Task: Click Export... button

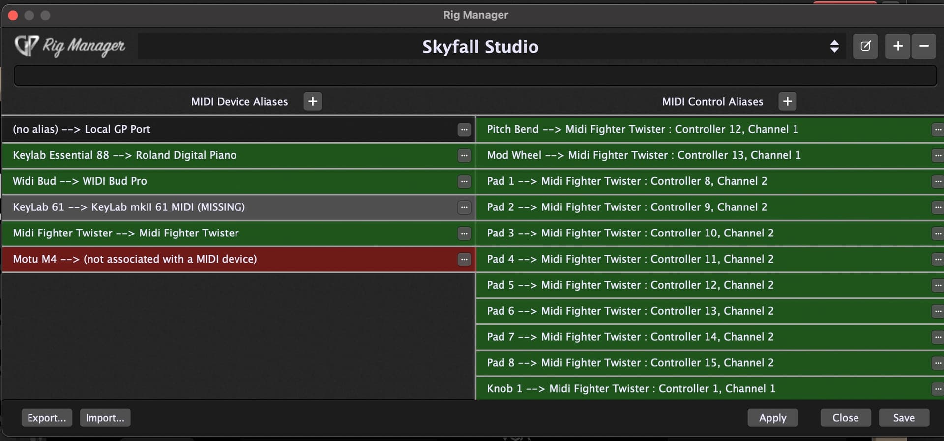Action: click(x=47, y=418)
